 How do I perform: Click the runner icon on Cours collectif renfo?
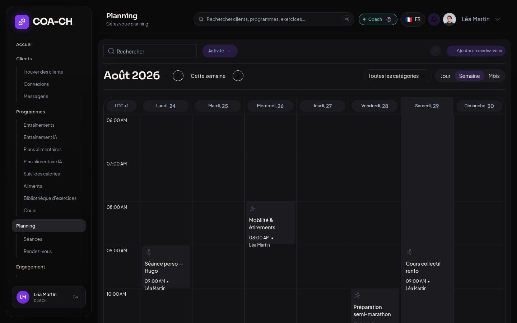point(409,252)
